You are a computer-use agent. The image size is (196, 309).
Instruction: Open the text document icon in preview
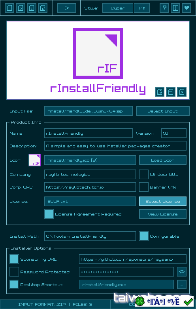(171, 92)
